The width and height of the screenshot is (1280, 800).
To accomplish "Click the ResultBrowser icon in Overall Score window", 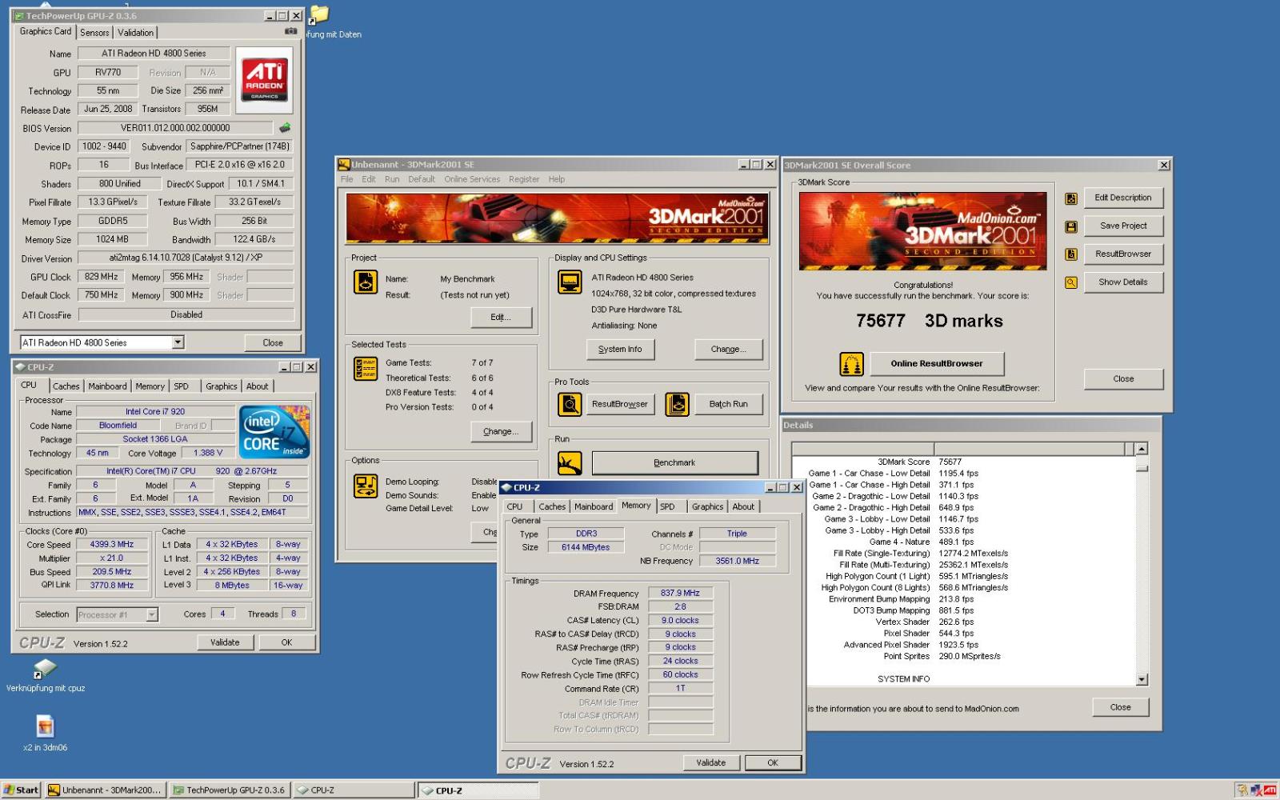I will tap(1071, 254).
